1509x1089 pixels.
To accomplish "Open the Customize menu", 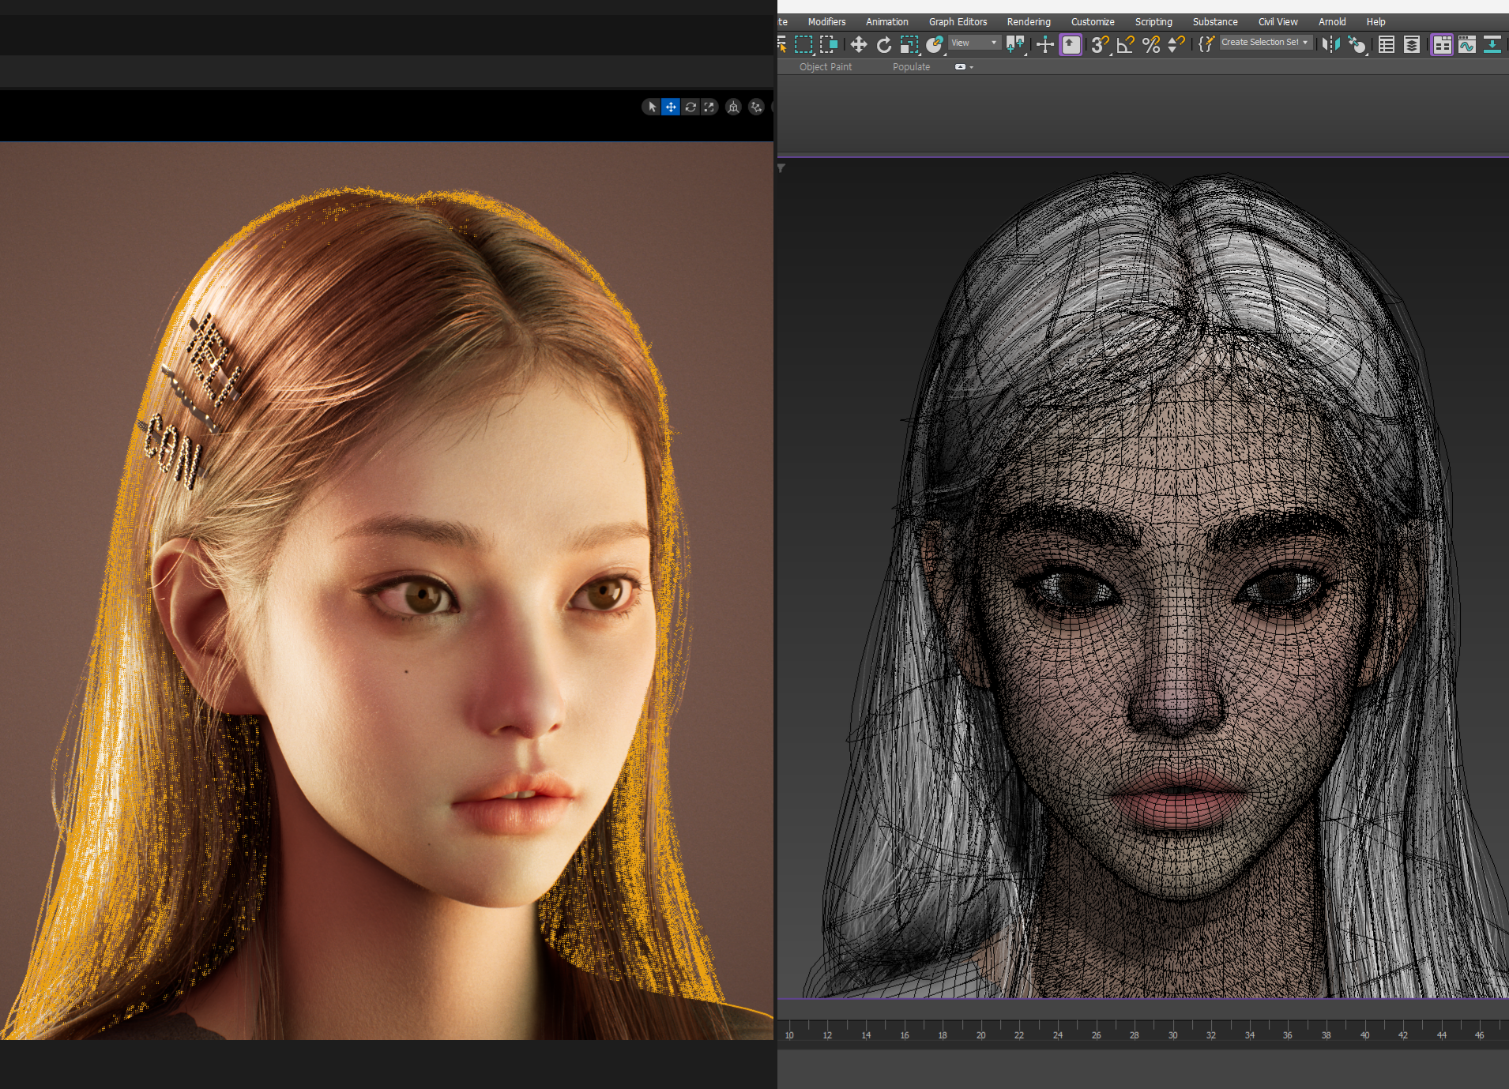I will point(1093,22).
